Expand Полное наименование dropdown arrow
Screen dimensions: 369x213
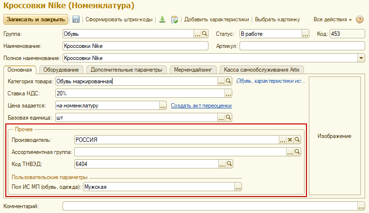tap(361, 58)
